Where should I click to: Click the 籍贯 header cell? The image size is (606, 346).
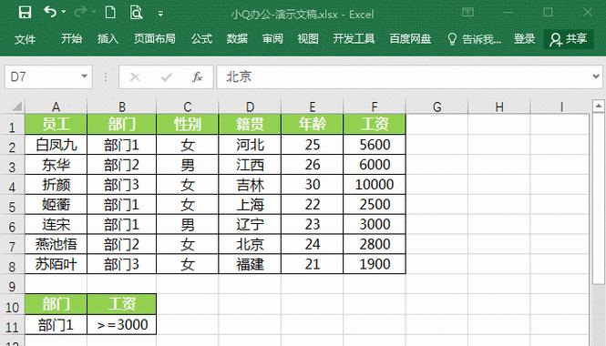[250, 124]
